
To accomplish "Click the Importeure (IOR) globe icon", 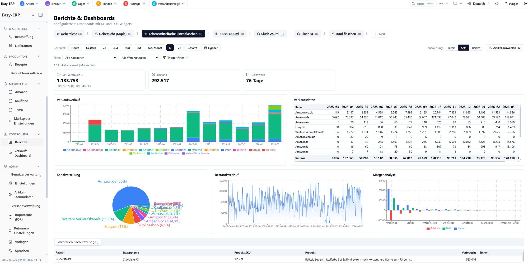I will pos(10,217).
